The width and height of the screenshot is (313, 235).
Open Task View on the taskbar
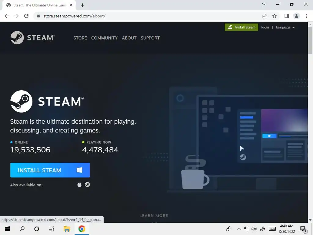51,229
